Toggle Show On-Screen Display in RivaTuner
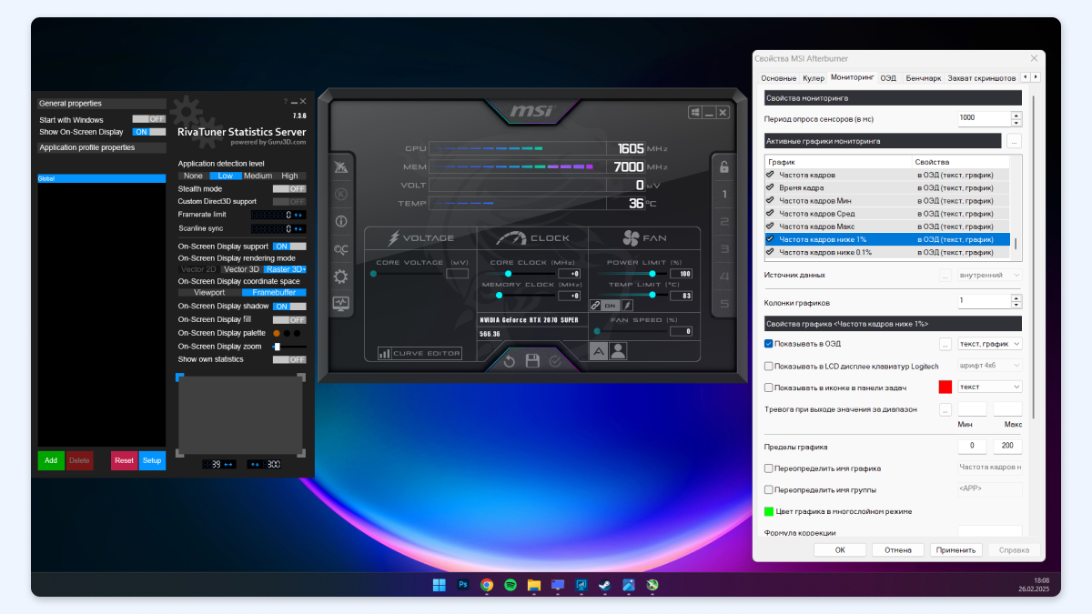Screen dimensions: 1092x614 [149, 132]
